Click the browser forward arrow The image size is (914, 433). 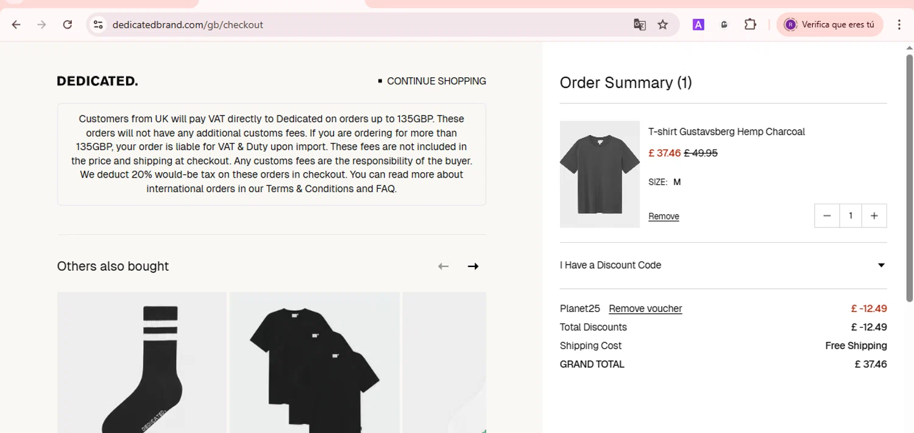41,25
